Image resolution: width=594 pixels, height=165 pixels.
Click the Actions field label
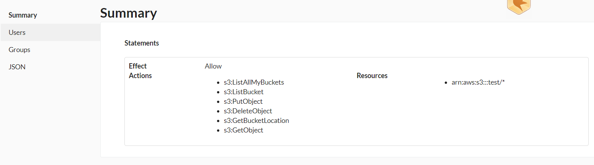click(140, 75)
